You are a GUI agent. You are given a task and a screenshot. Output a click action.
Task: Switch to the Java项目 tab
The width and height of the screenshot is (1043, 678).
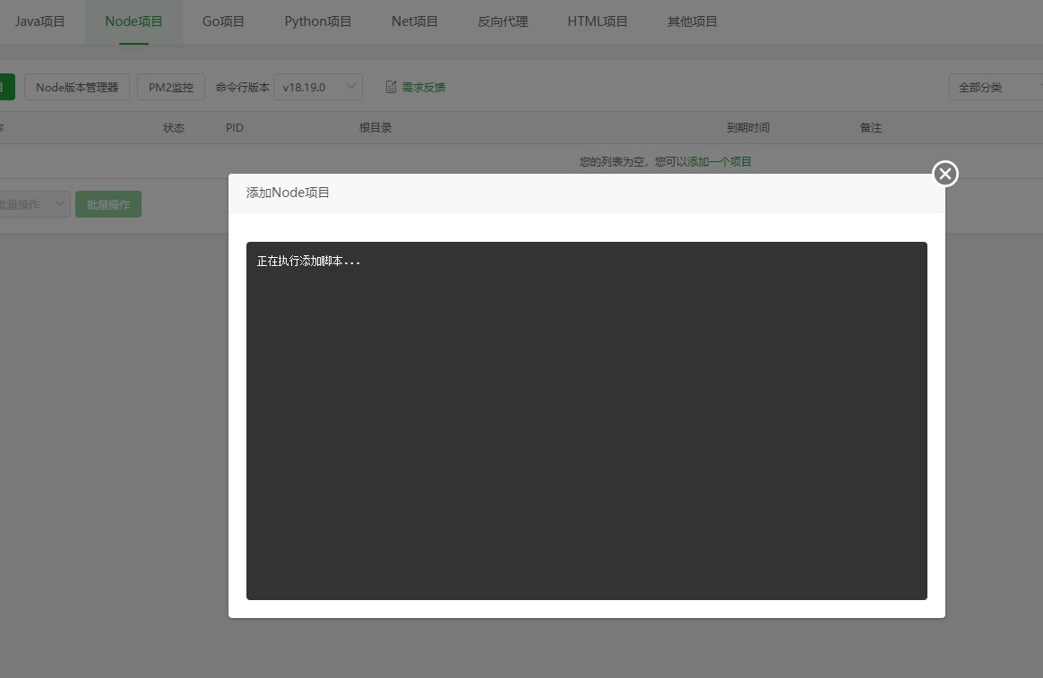(39, 21)
